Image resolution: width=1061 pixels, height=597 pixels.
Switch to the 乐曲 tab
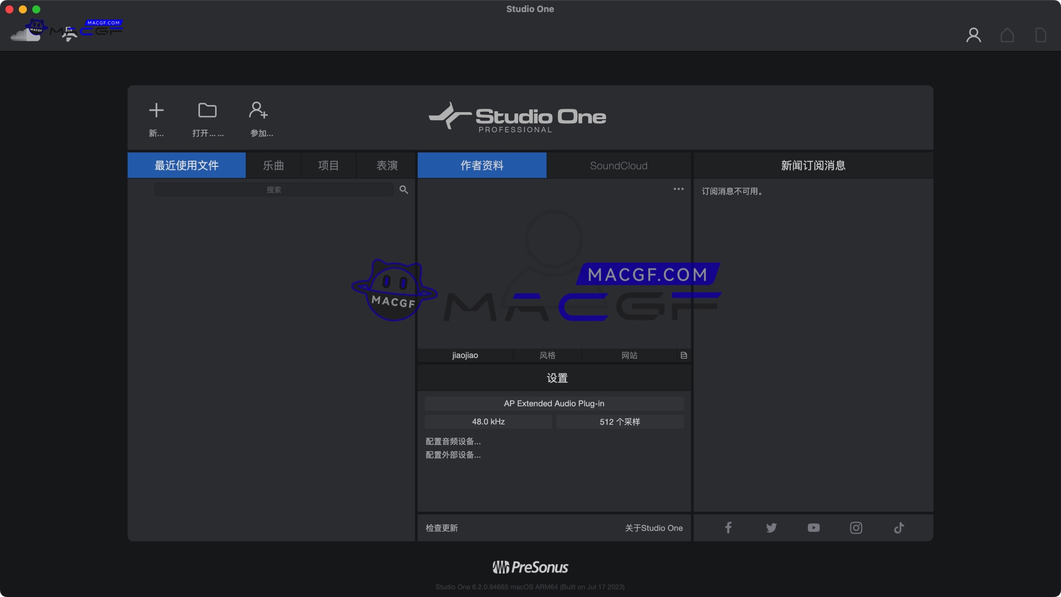point(273,165)
